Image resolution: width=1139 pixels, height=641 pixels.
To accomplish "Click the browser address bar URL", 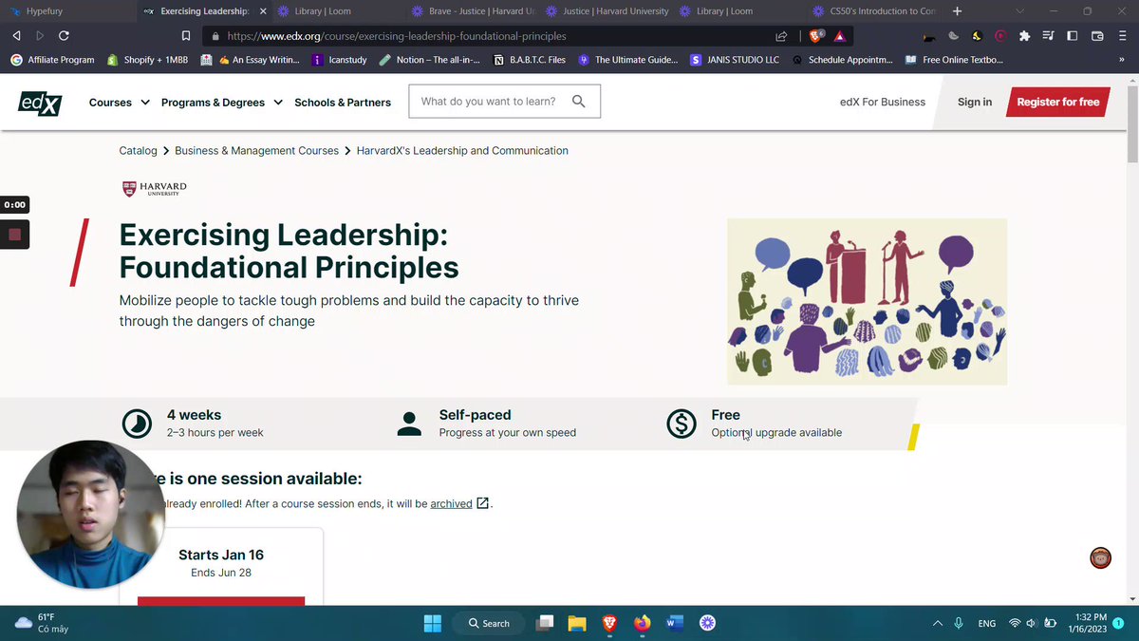I will [397, 36].
